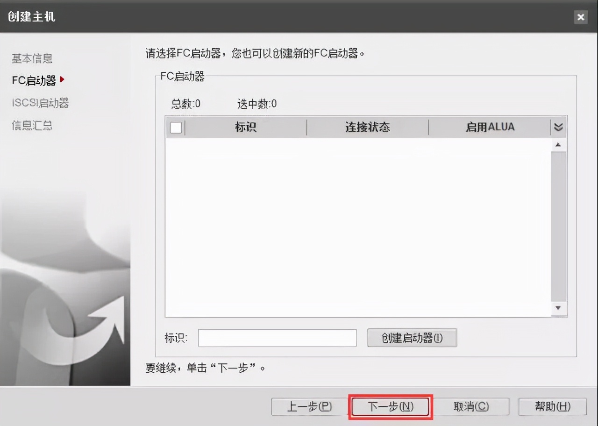Click the 标识 column header

point(246,127)
